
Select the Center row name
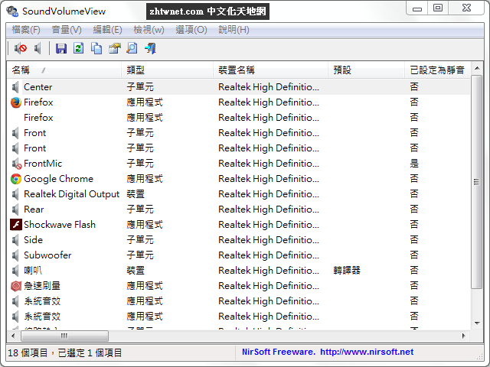pos(38,87)
